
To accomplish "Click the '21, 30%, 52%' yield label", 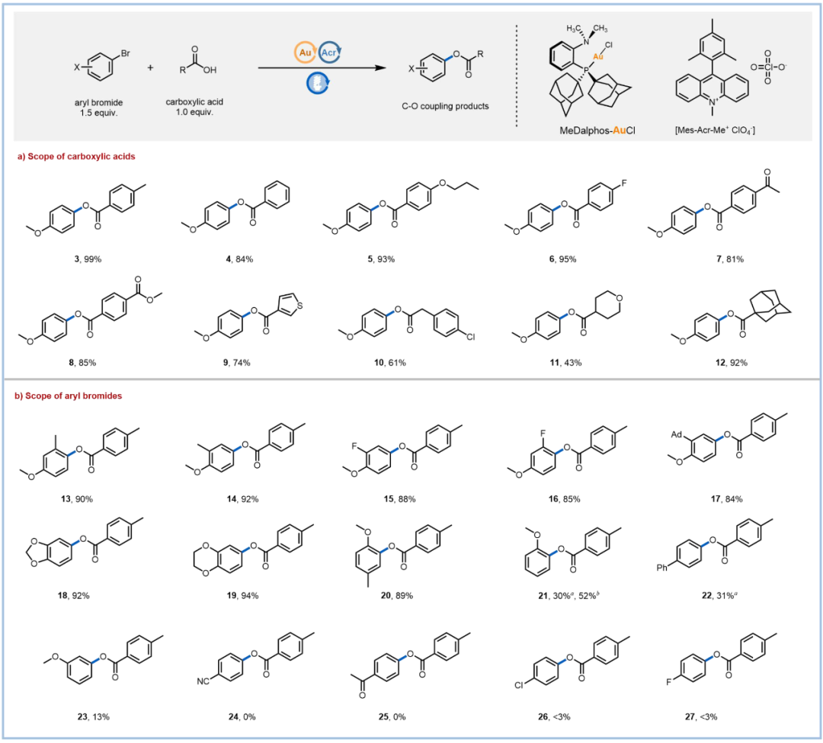I will click(x=568, y=596).
